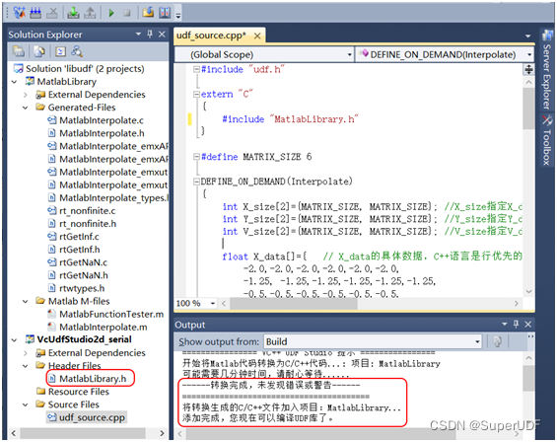Collapse the Generated-Files folder
Viewport: 557px width, 442px height.
point(26,108)
